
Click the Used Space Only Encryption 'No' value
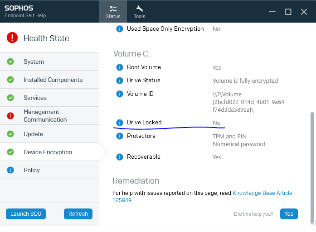216,29
